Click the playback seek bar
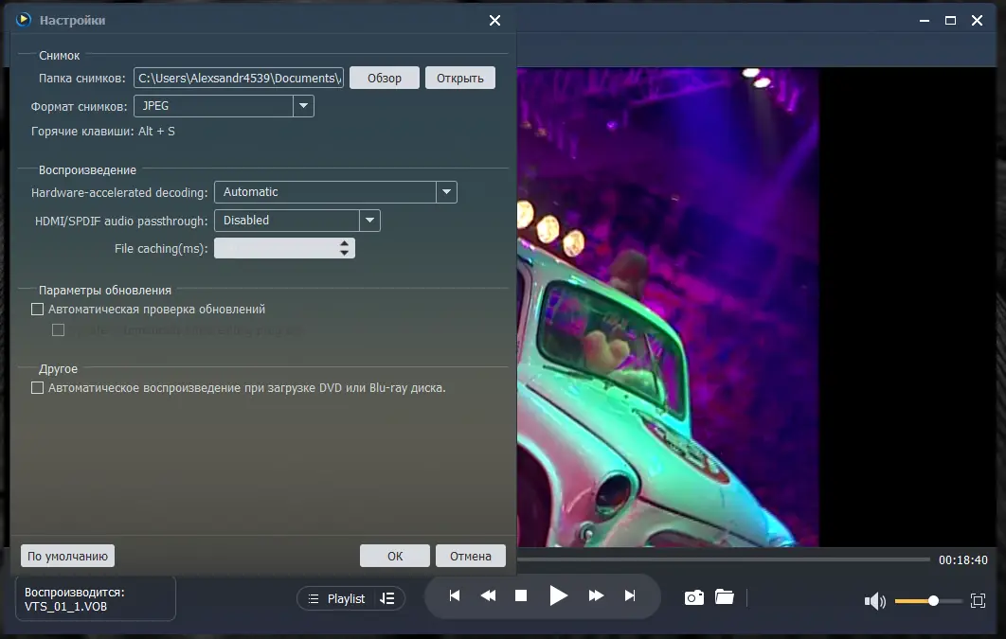Screen dimensions: 1006x639 click(x=724, y=559)
